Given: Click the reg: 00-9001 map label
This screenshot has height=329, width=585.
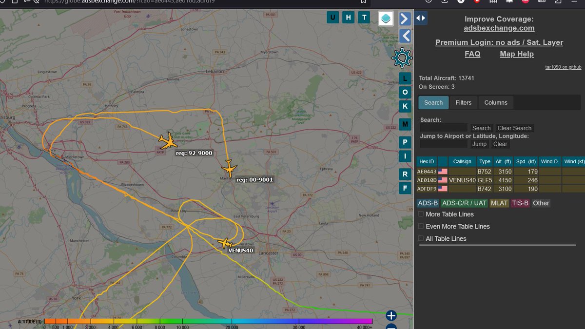Looking at the screenshot, I should 255,180.
